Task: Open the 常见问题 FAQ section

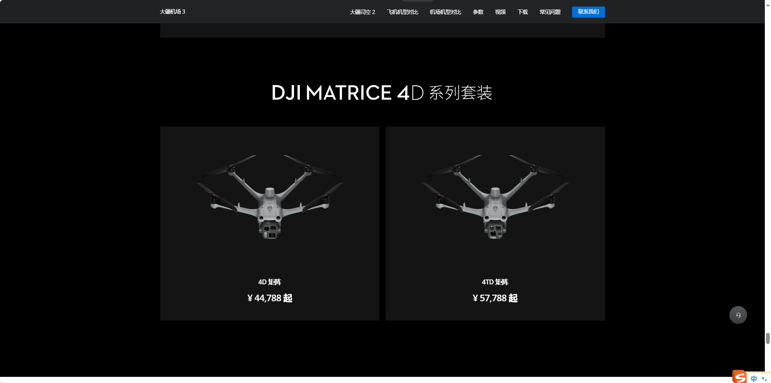Action: coord(549,12)
